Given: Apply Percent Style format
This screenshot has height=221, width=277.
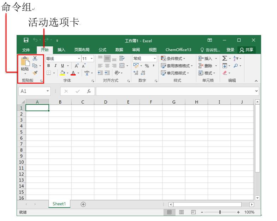Looking at the screenshot, I should click(x=147, y=66).
